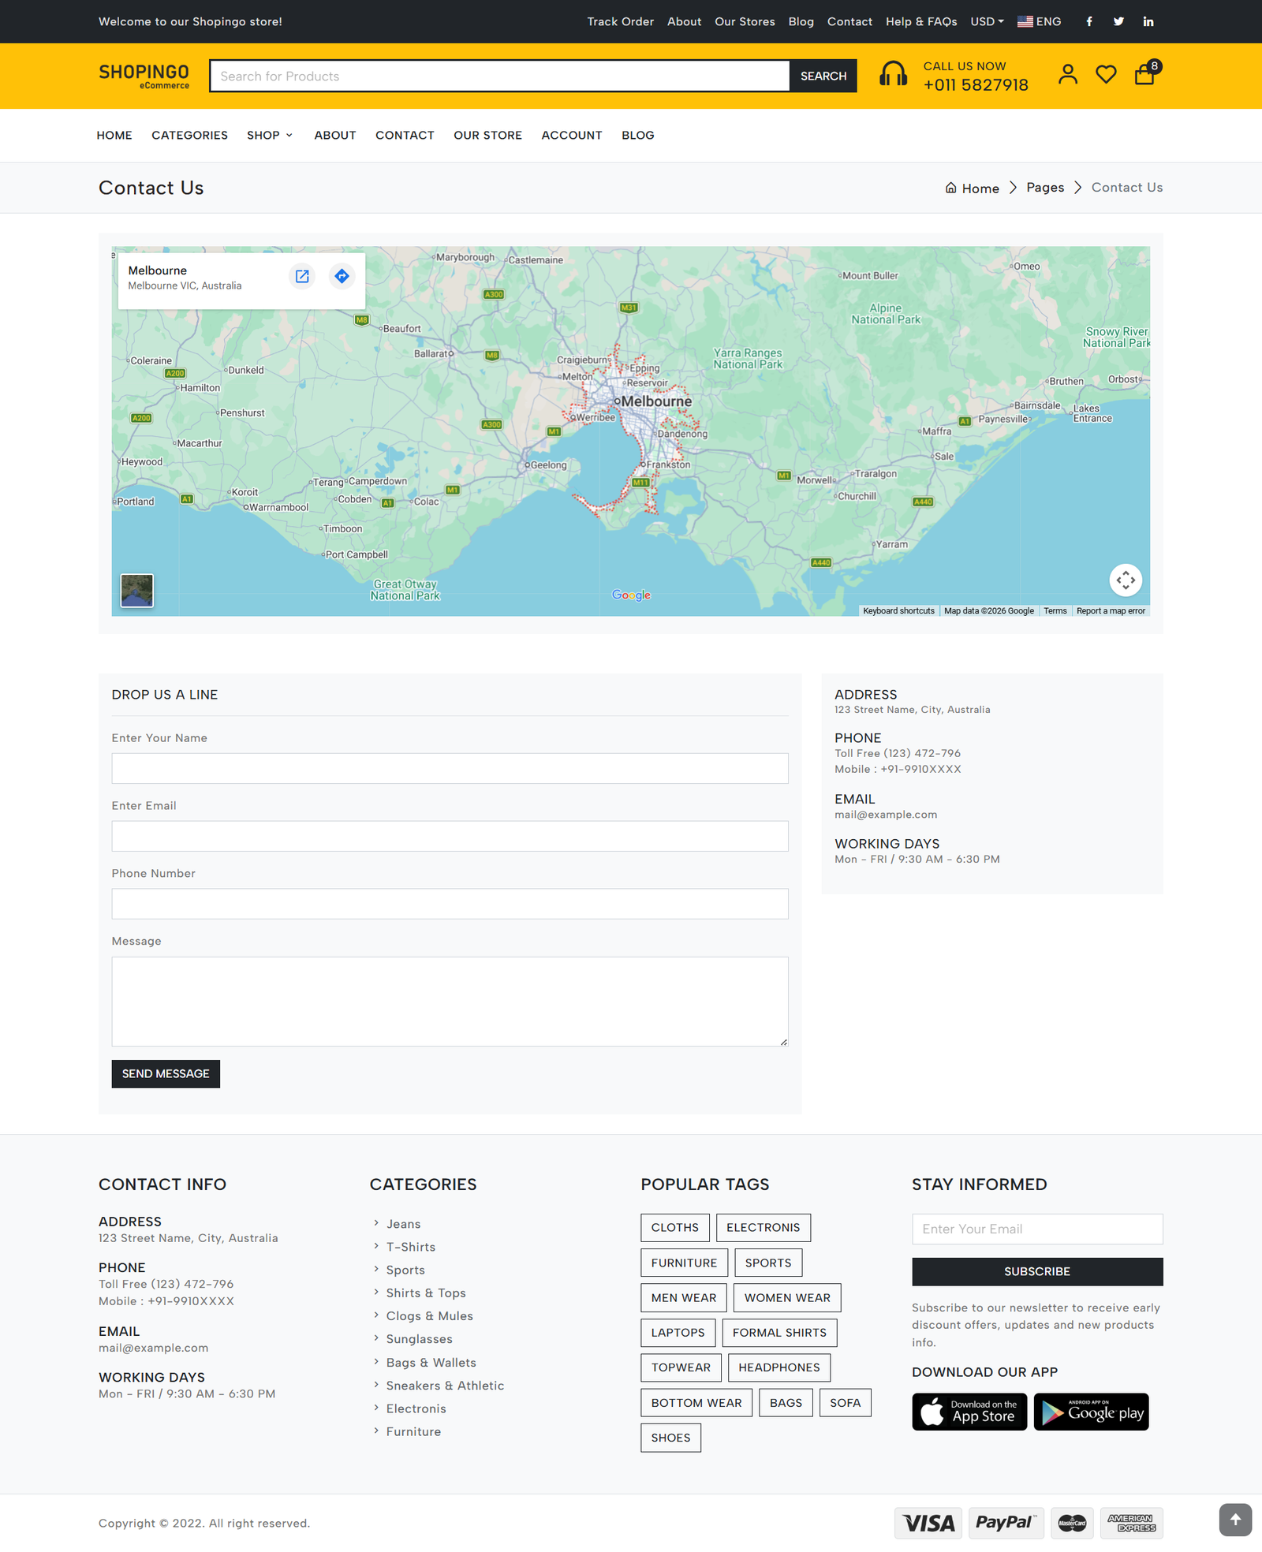Toggle map camera controls button
The height and width of the screenshot is (1552, 1262).
pos(1126,580)
